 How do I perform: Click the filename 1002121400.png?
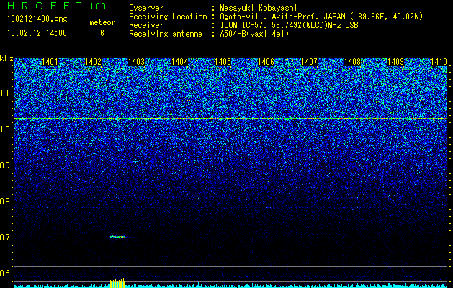(37, 19)
